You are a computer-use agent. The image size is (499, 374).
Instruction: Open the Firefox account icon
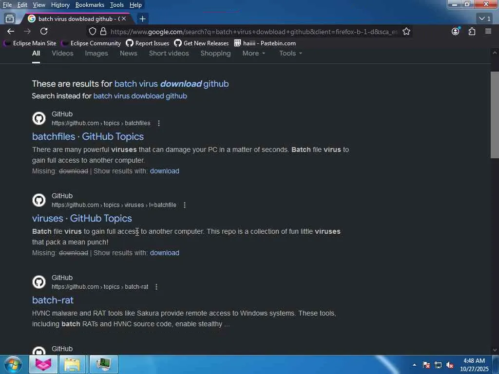point(456,31)
